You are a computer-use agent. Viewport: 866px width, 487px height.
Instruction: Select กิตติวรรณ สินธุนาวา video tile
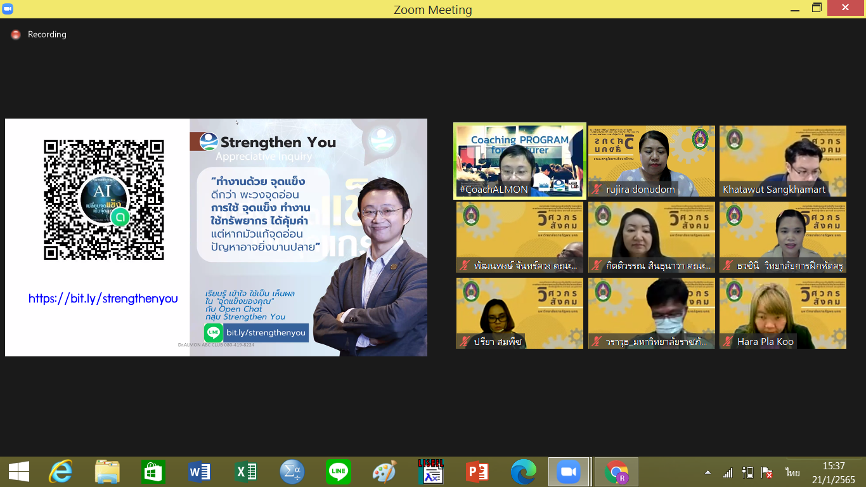(652, 237)
